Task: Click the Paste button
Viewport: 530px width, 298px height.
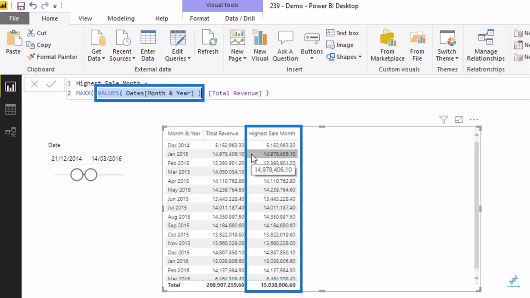Action: (x=13, y=42)
